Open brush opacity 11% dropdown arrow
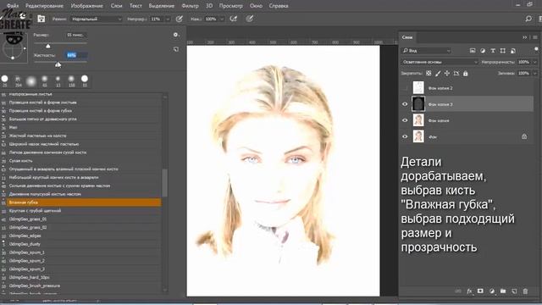The width and height of the screenshot is (542, 305). (168, 19)
